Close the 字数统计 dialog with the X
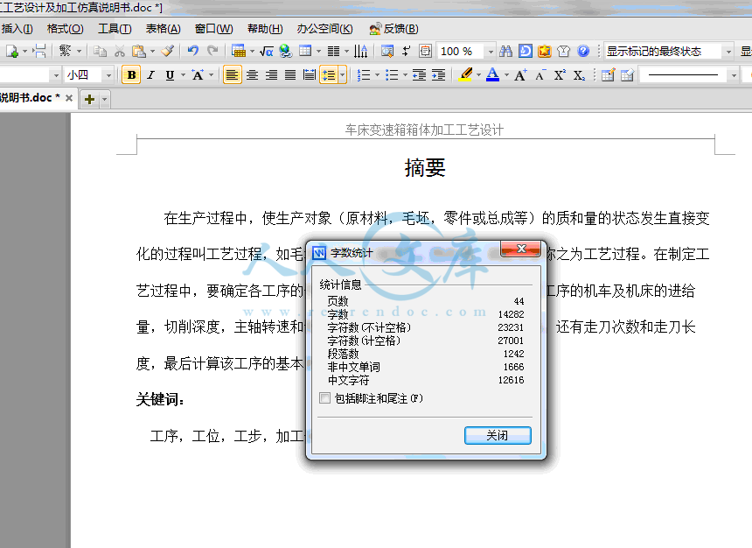The width and height of the screenshot is (752, 548). [521, 249]
